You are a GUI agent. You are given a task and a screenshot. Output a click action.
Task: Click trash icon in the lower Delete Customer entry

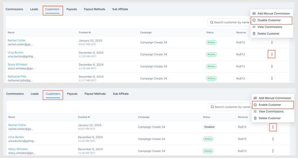[x=255, y=118]
